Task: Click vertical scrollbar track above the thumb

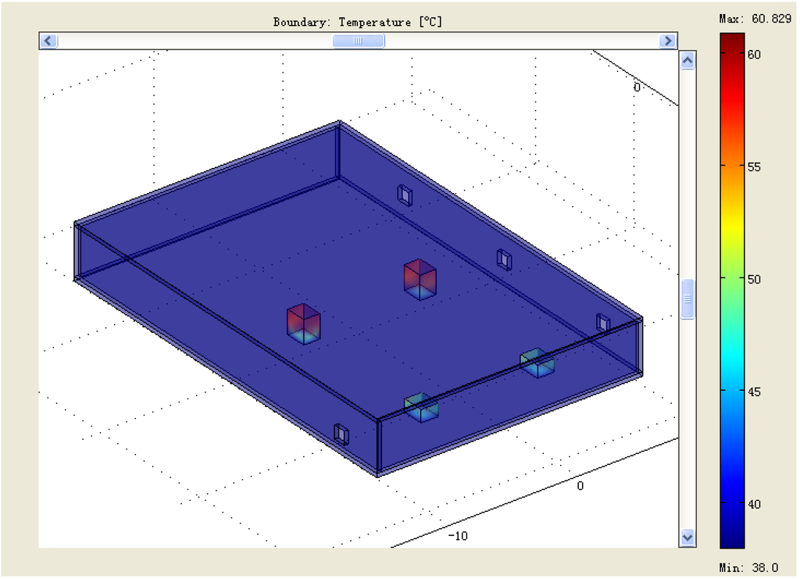Action: point(687,172)
